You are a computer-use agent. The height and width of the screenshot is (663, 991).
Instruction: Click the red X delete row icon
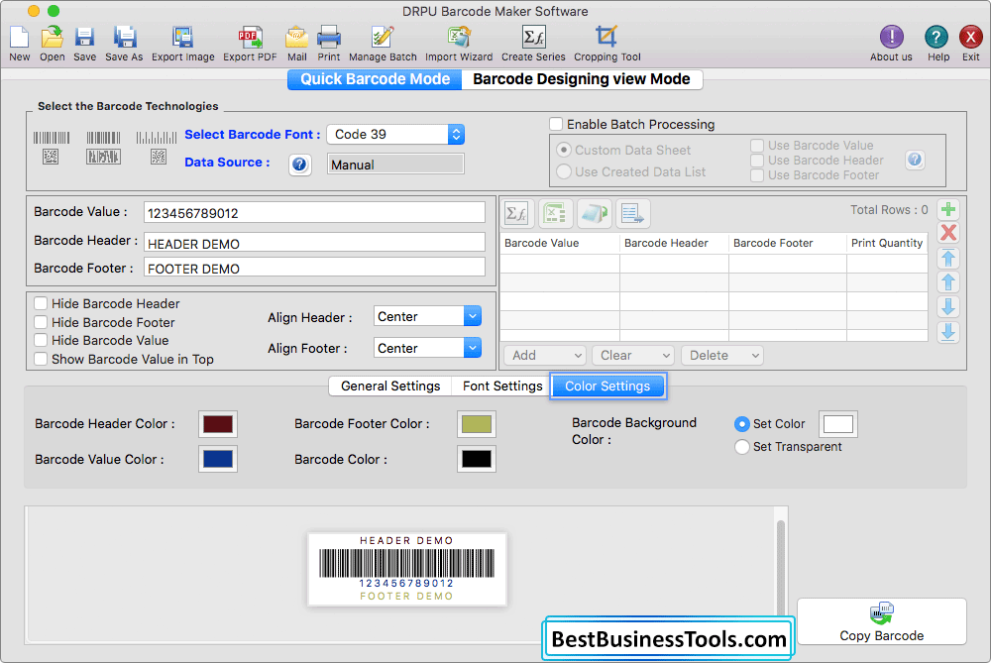[x=948, y=233]
